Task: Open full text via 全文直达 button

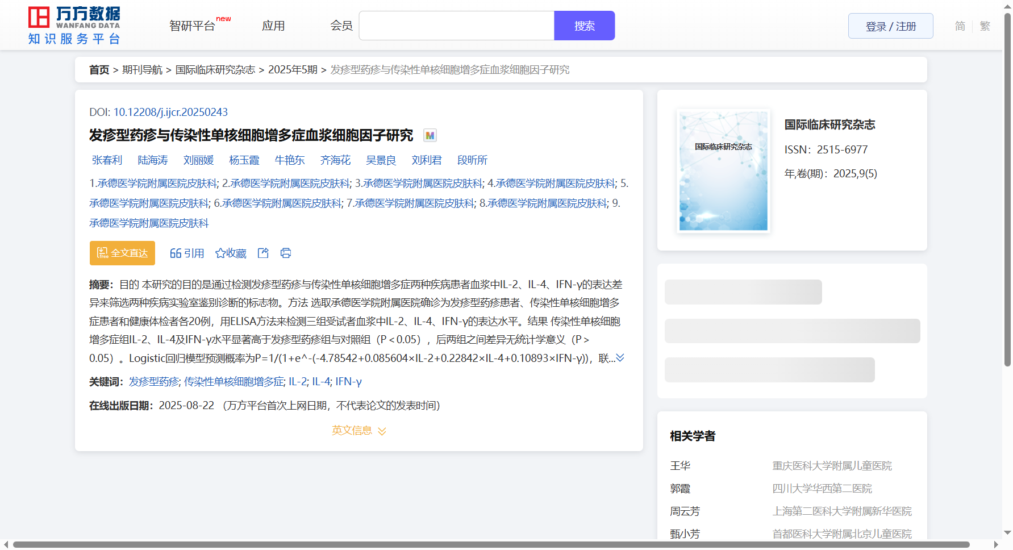Action: point(122,253)
